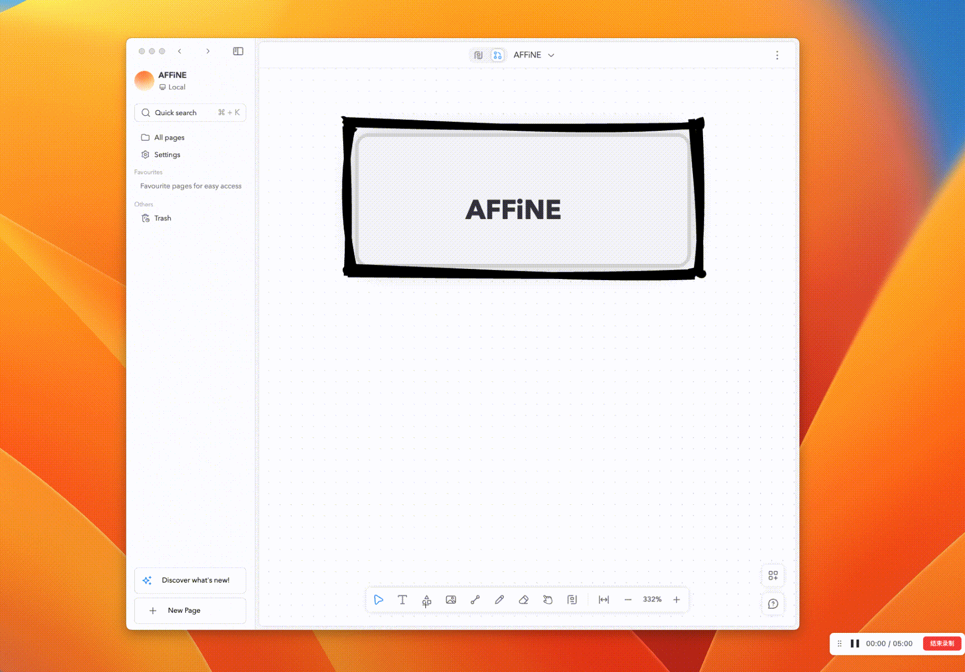Viewport: 965px width, 672px height.
Task: Click Discover what's new button
Action: coord(190,580)
